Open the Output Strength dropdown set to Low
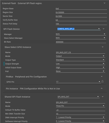Viewport: 109px width, 123px height. (81, 64)
